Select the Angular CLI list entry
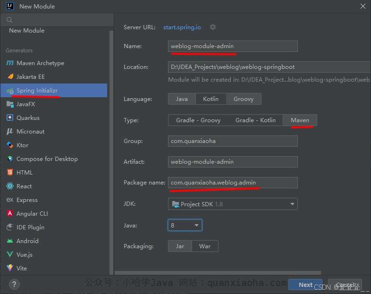 (54, 214)
